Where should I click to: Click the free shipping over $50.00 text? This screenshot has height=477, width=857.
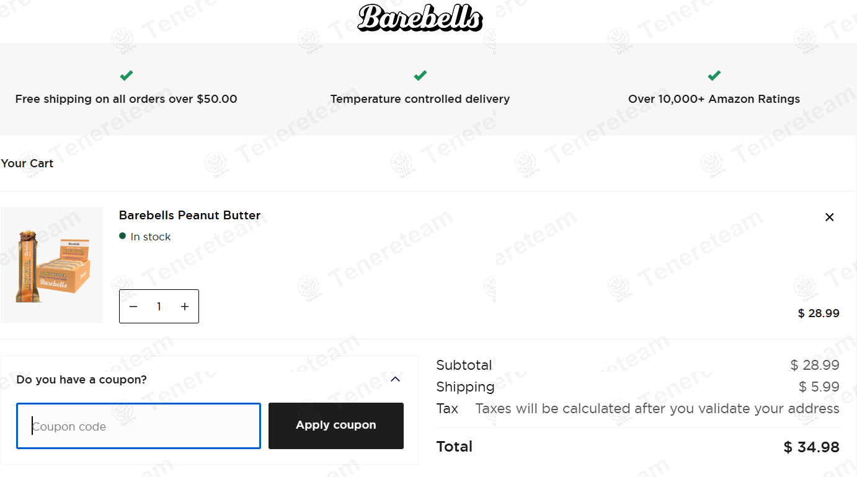127,99
